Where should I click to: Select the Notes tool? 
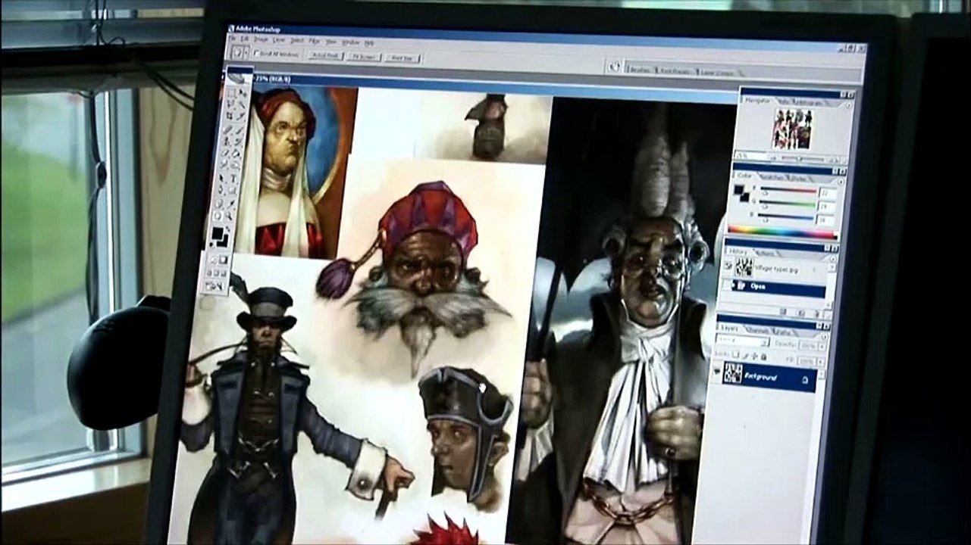click(x=219, y=204)
